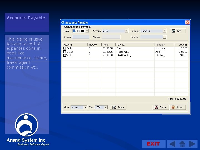Close the Accounts Payable dialog window

point(187,22)
